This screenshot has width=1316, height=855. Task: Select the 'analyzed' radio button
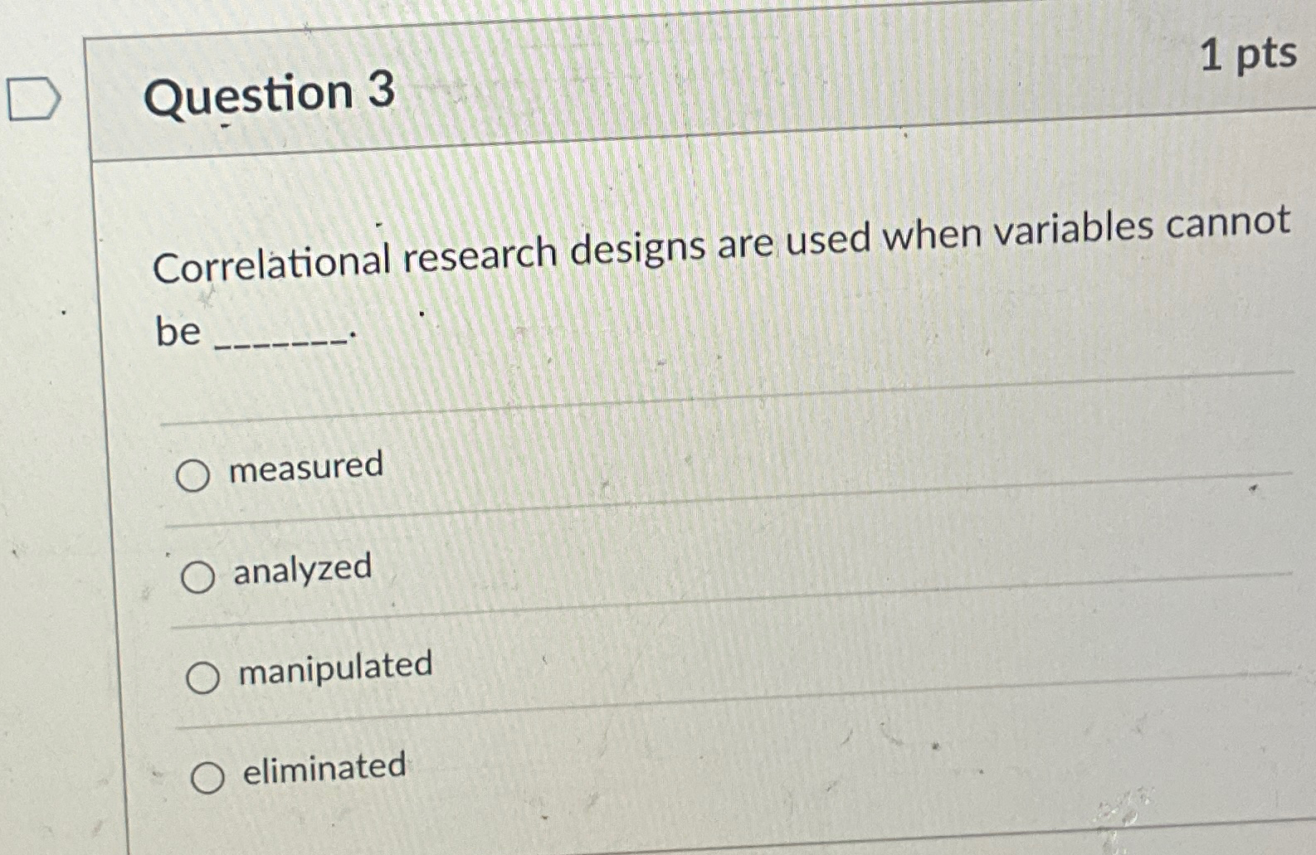pos(198,576)
